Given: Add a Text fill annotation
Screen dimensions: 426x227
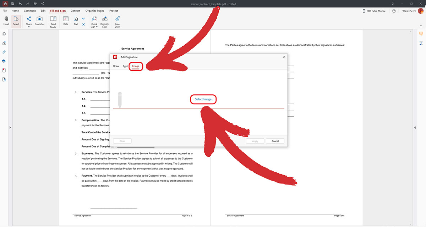Looking at the screenshot, I should [x=76, y=20].
